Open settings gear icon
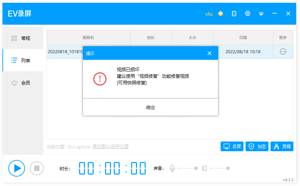Viewport: 300px width, 186px height. (x=248, y=14)
